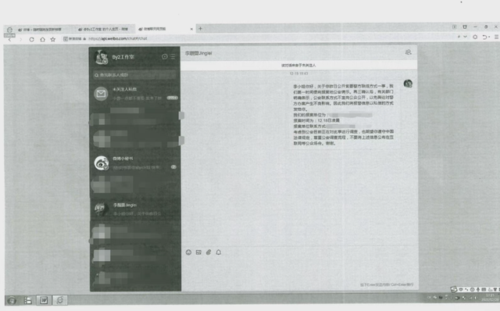Viewport: 500px width, 311px height.
Task: Open the hamburger menu in chat sidebar header
Action: [173, 56]
